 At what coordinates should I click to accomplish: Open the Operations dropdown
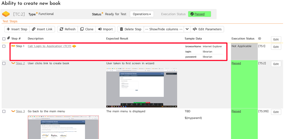(142, 14)
